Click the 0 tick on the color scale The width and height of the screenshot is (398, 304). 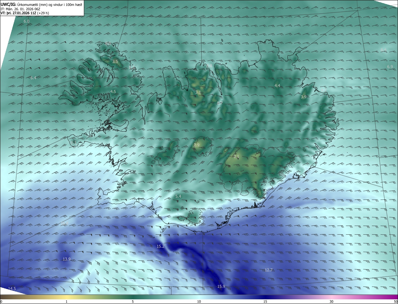1,302
